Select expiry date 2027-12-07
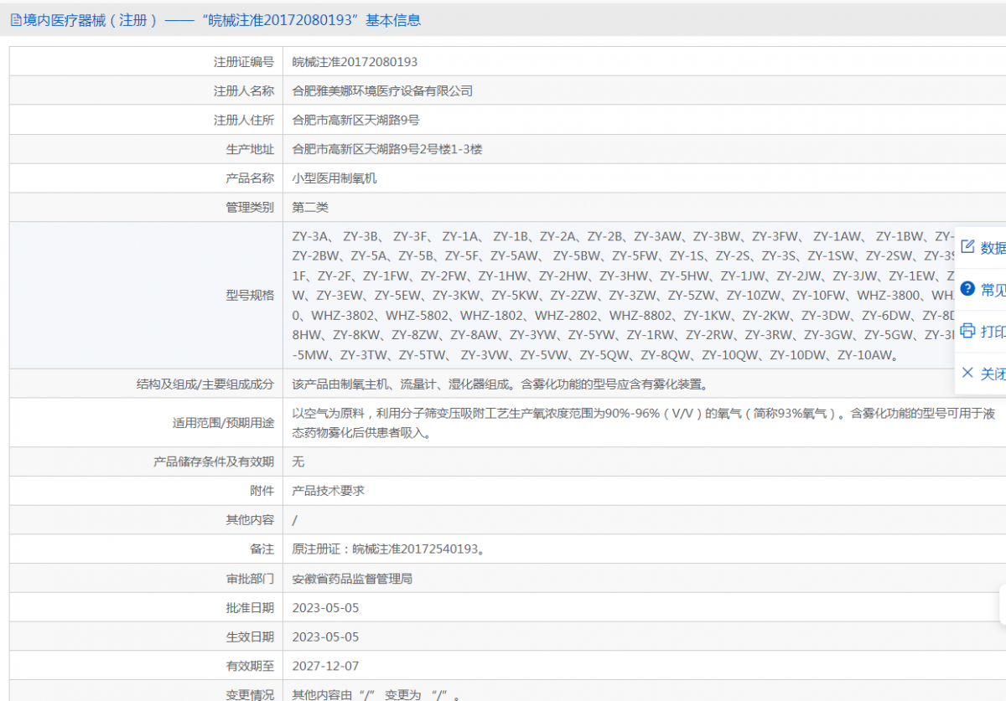This screenshot has height=701, width=1006. click(x=325, y=666)
